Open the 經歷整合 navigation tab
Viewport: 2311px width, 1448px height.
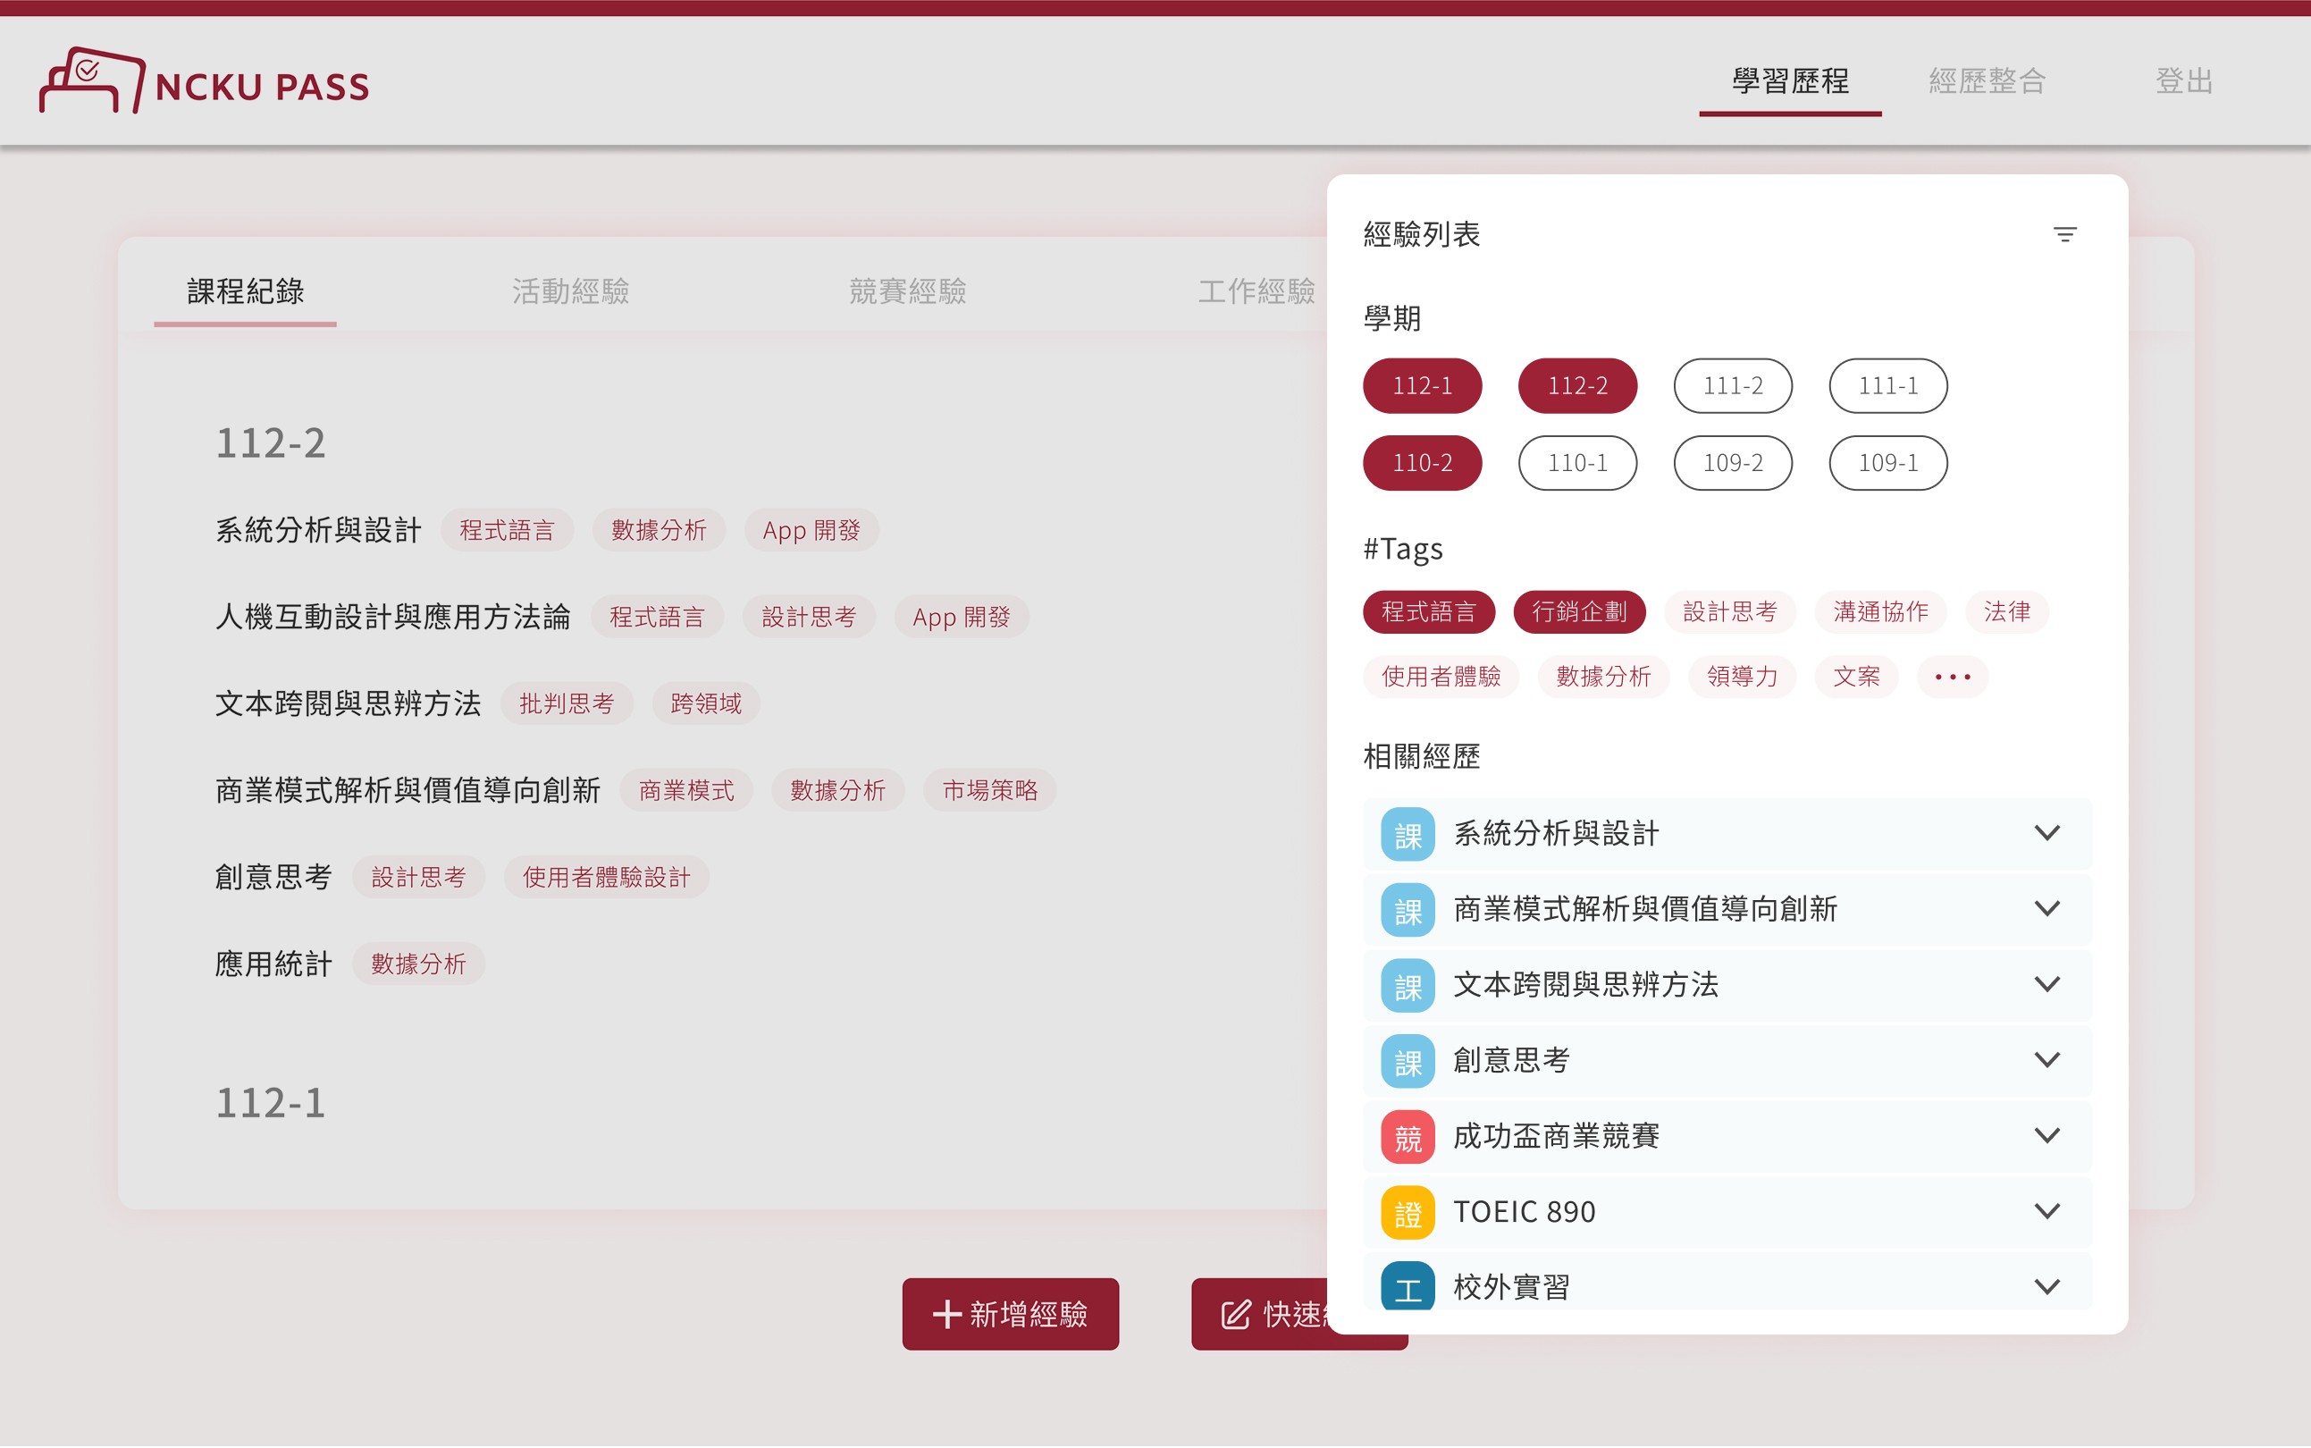[x=1987, y=81]
